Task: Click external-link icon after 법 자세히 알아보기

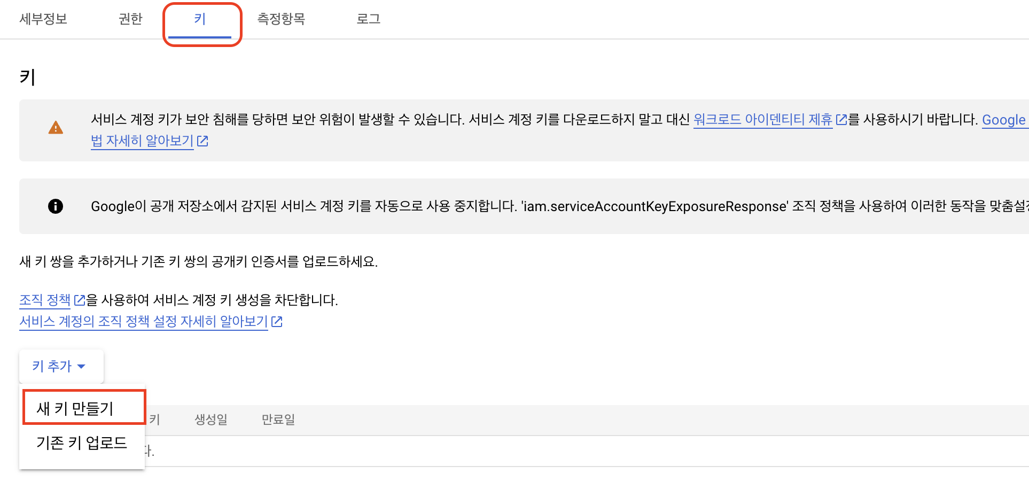Action: tap(202, 141)
